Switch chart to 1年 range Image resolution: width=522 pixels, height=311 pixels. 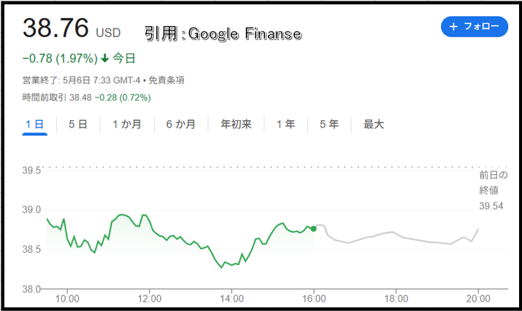pyautogui.click(x=285, y=125)
